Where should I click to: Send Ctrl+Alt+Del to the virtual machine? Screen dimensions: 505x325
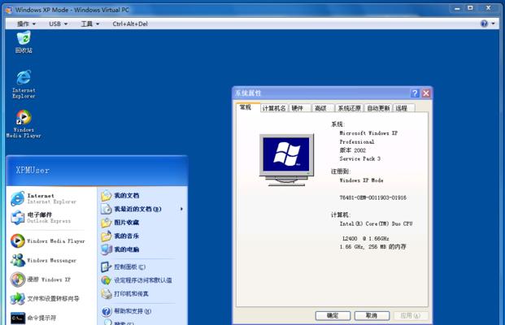click(x=130, y=24)
